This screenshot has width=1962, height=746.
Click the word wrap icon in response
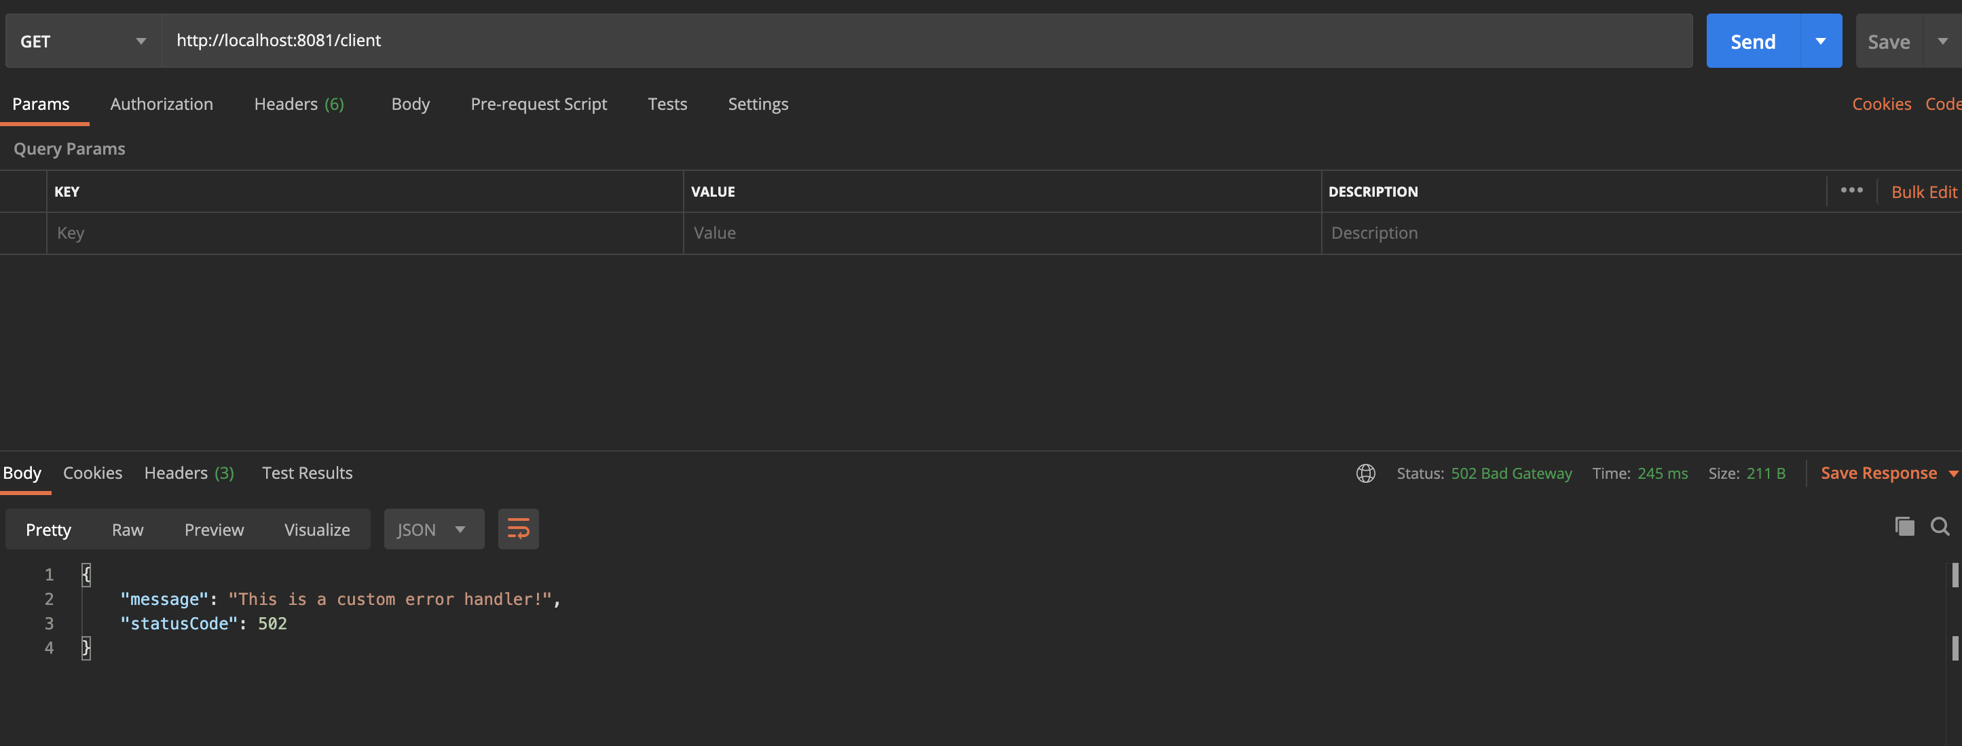pos(518,528)
